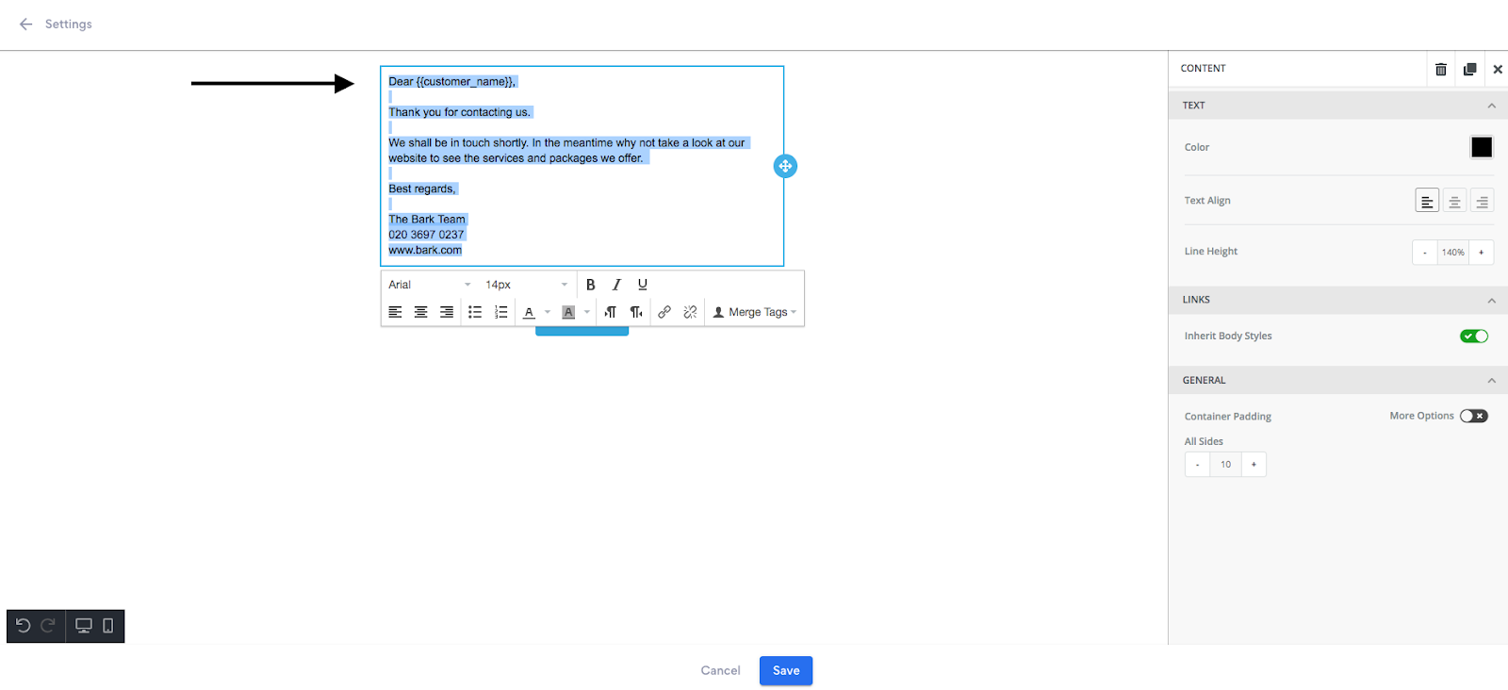Choose the background color tool
Screen dimensions: 1508x690
568,312
